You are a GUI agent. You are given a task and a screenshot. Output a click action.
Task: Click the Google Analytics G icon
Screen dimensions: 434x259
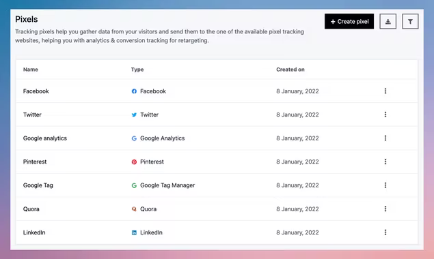tap(134, 138)
